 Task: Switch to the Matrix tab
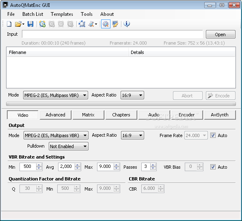(x=88, y=115)
